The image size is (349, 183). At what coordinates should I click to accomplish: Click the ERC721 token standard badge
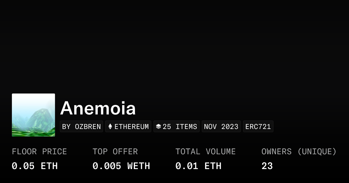tap(258, 127)
